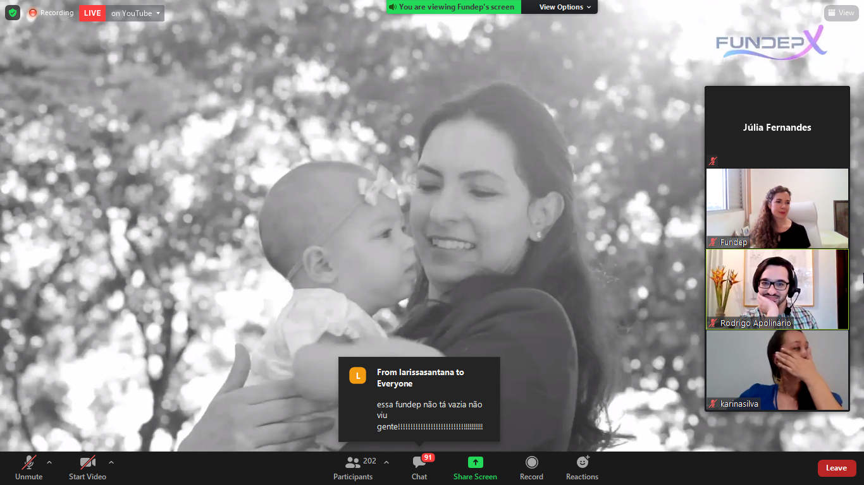This screenshot has height=485, width=864.
Task: Open the Chat panel with 91 unread
Action: pos(419,462)
